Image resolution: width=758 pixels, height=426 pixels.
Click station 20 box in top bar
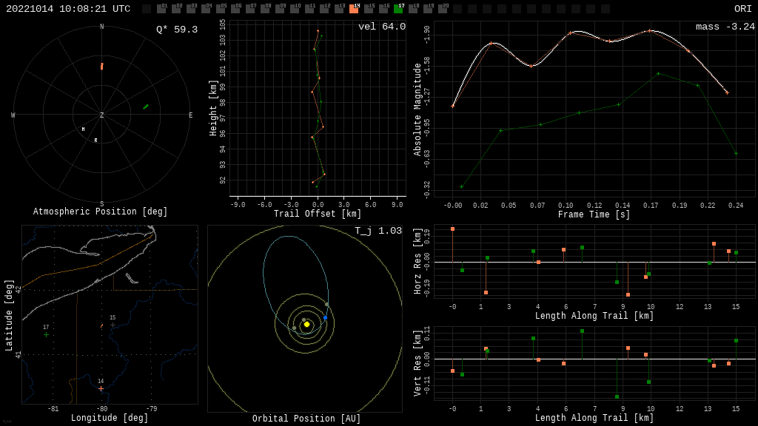tap(443, 9)
